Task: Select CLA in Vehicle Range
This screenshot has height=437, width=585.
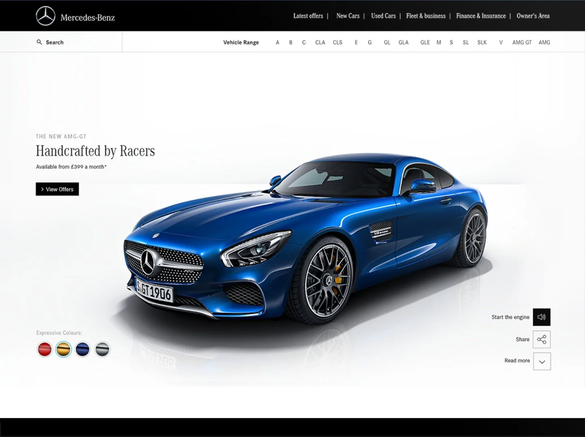Action: (320, 42)
